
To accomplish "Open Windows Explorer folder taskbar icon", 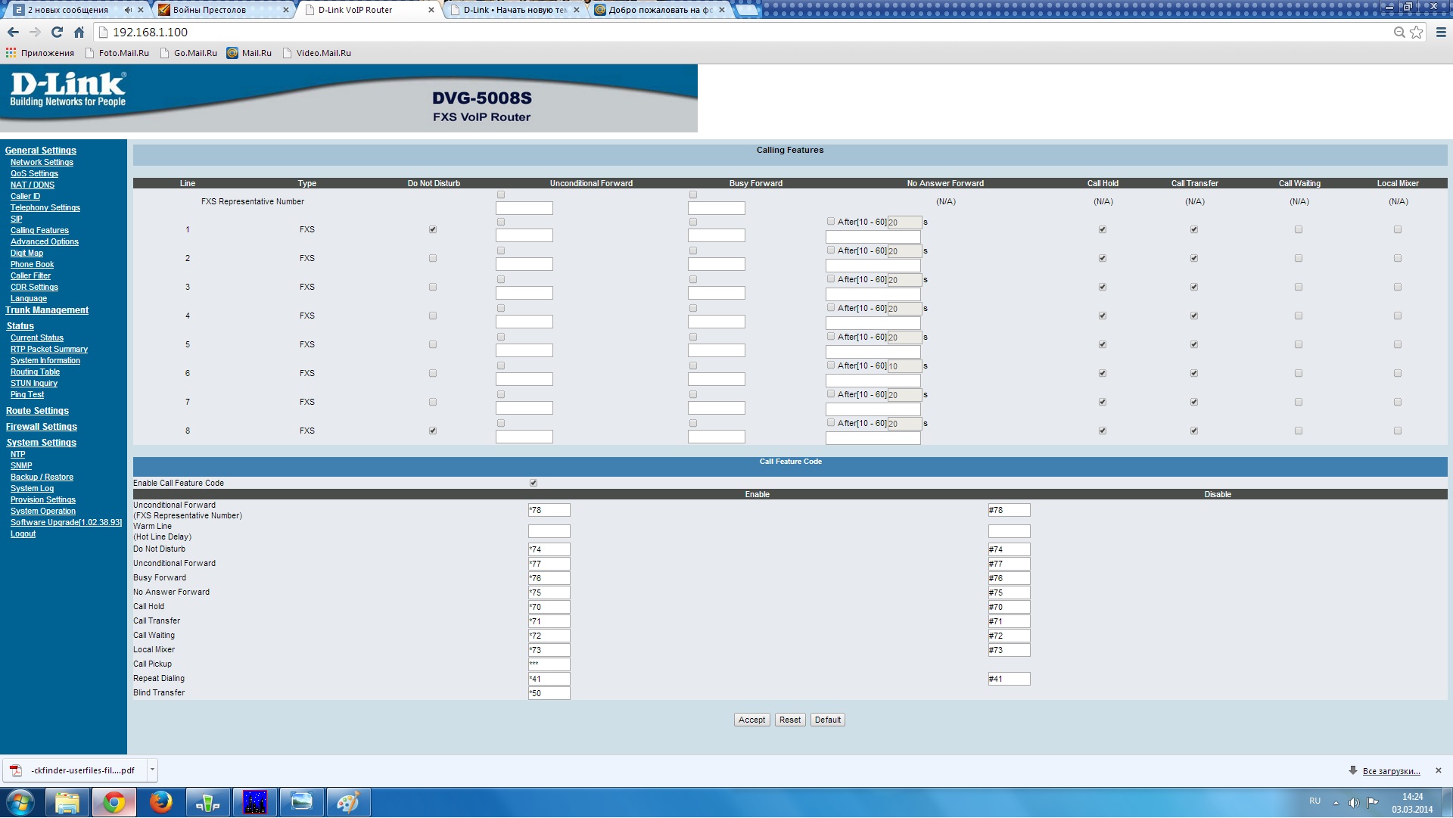I will point(67,802).
